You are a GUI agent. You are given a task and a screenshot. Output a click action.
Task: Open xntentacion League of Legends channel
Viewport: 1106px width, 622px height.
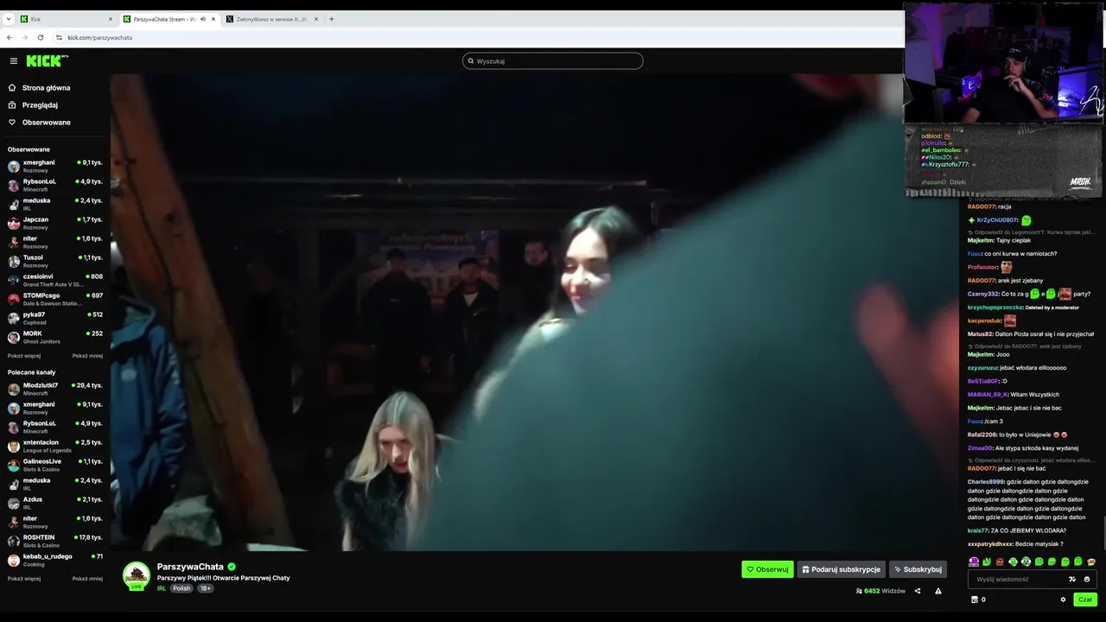55,446
